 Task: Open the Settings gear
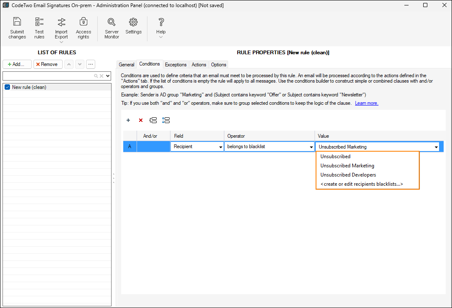click(x=133, y=22)
